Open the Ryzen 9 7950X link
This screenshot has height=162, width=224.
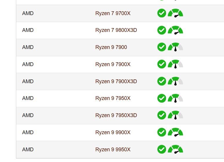[x=113, y=98]
